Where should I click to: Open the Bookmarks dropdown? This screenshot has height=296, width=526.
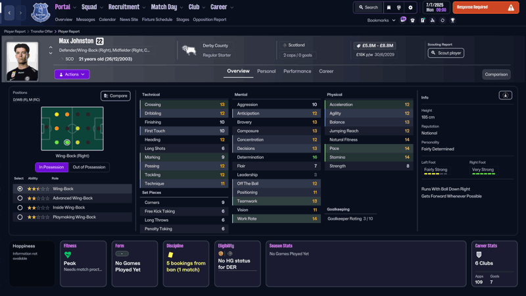[381, 20]
